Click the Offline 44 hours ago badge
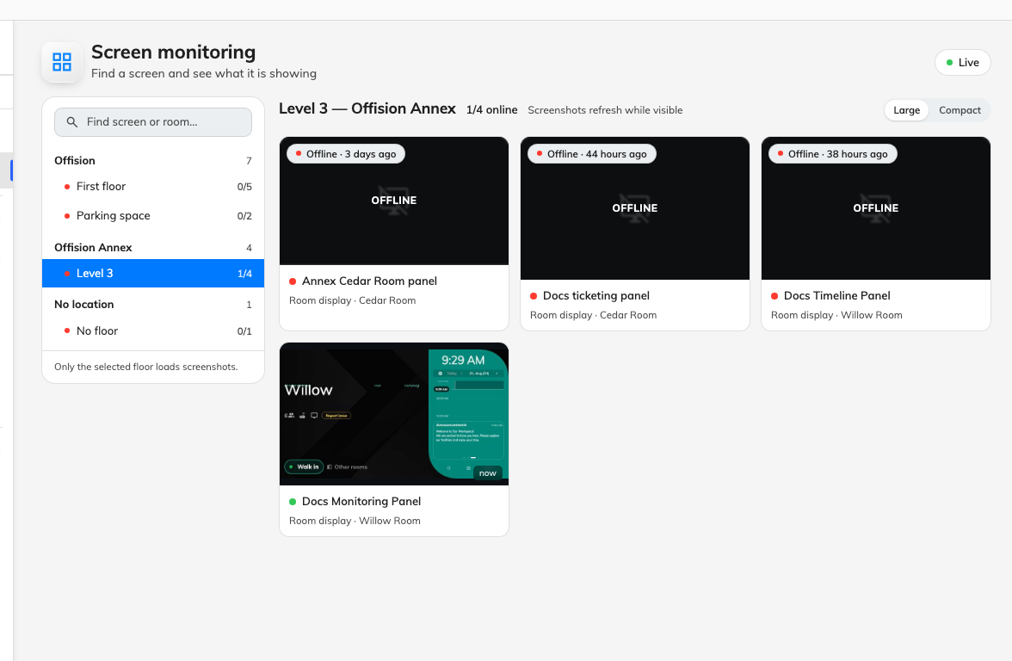1012x661 pixels. pos(592,153)
